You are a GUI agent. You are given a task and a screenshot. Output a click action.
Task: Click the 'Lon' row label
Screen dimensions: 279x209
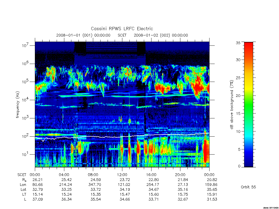[x=23, y=185]
